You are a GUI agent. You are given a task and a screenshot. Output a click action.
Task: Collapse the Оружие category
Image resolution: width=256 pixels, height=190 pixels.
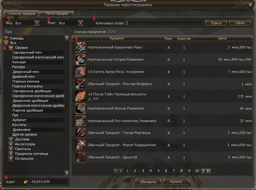tap(11, 48)
